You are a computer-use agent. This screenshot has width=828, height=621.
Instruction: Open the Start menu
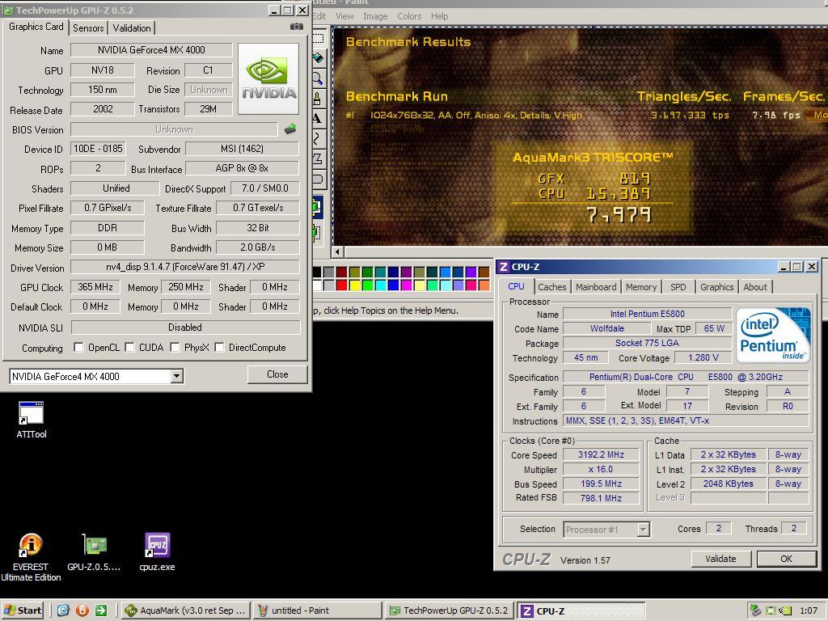coord(22,610)
